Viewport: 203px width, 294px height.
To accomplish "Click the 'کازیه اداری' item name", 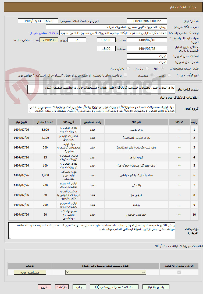I will click(136, 157).
